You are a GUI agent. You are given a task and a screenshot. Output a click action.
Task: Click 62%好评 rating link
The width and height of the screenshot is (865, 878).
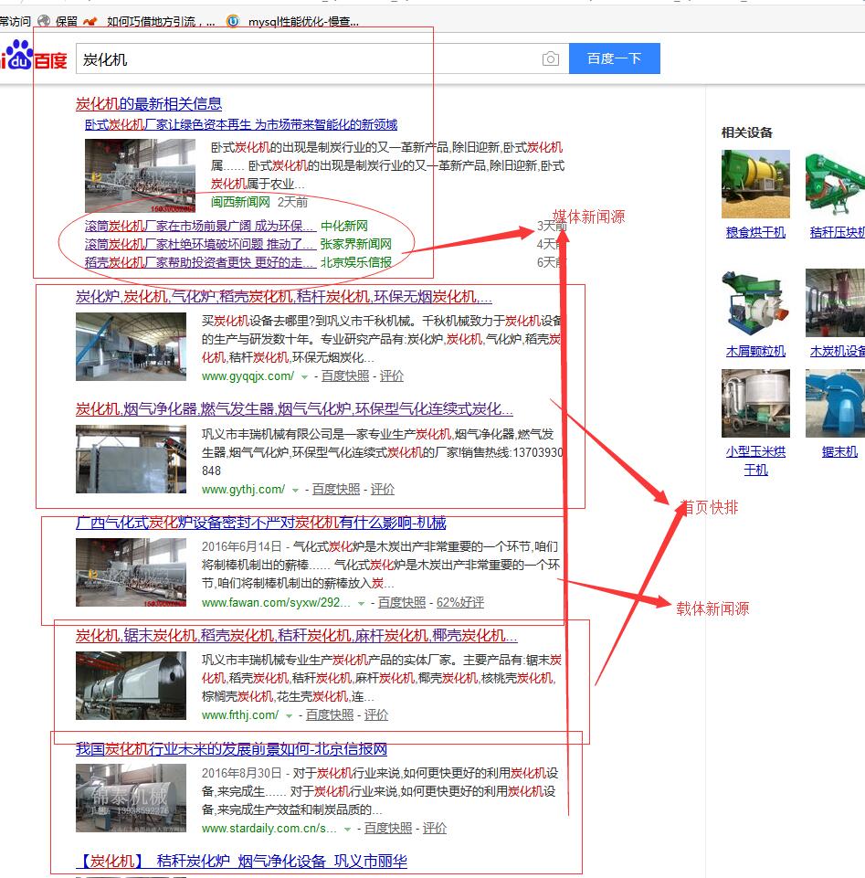(x=459, y=602)
